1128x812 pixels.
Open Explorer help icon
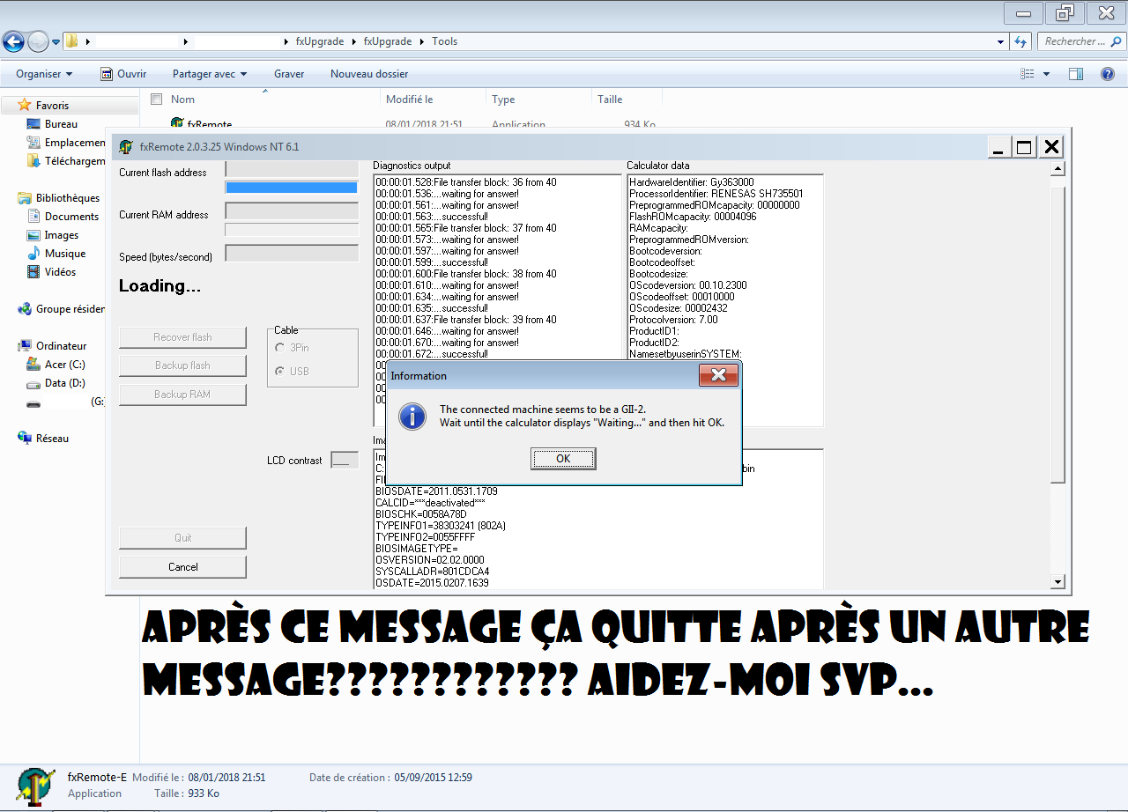tap(1108, 74)
